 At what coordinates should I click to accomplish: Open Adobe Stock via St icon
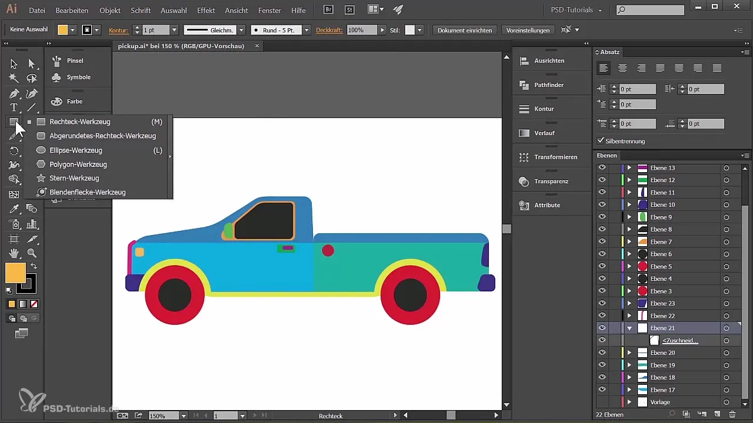[x=349, y=9]
